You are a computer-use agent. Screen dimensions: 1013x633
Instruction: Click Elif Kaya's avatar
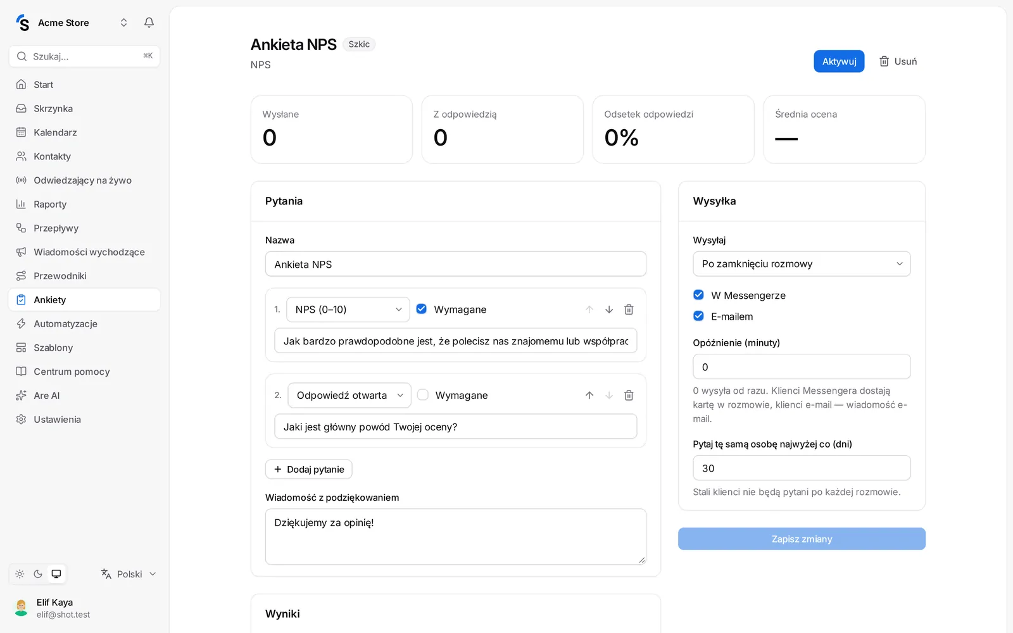click(x=22, y=608)
